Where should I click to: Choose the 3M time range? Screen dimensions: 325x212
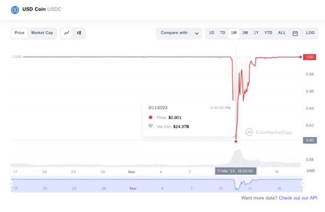click(245, 33)
